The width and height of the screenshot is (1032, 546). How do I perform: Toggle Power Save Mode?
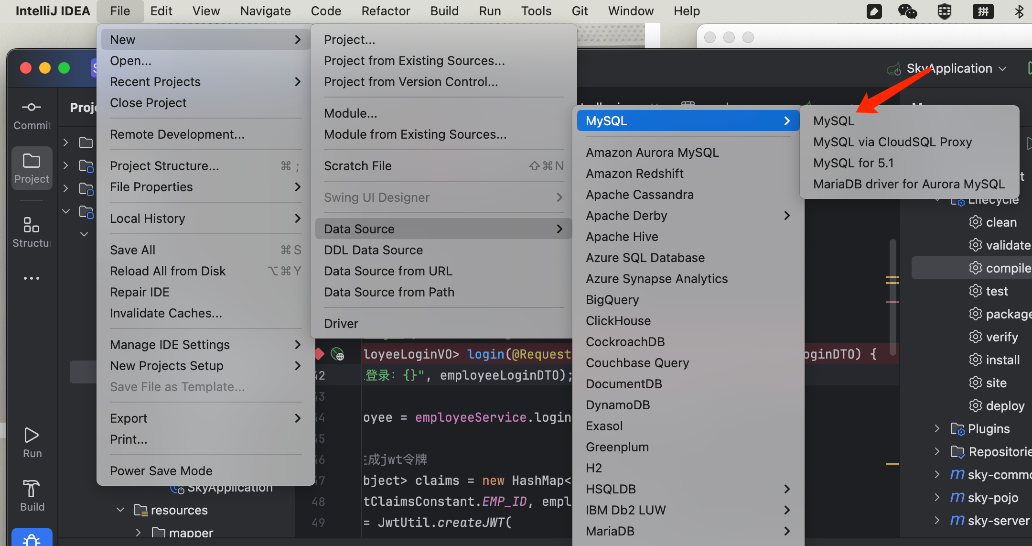[x=161, y=471]
